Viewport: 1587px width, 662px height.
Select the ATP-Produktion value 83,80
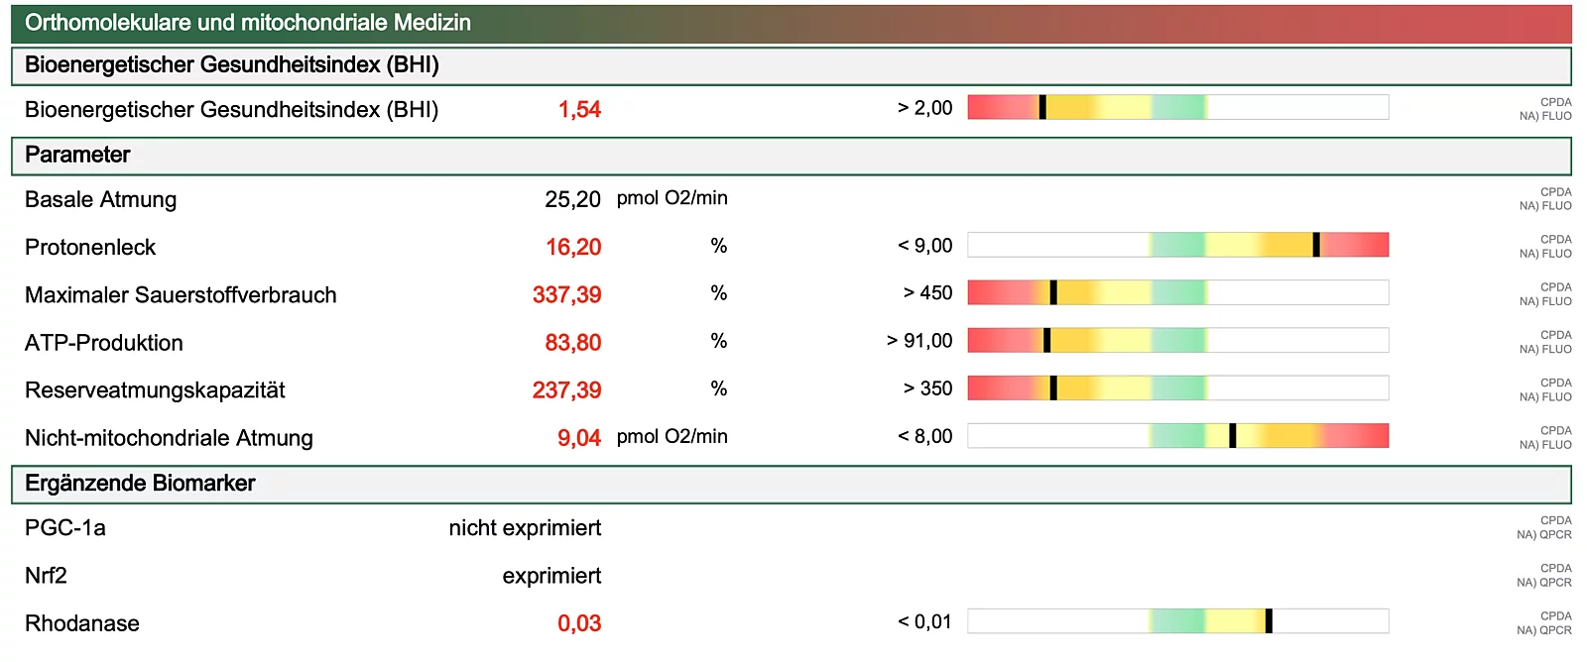pyautogui.click(x=573, y=343)
